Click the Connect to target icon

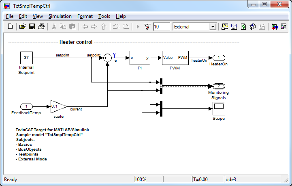tap(147, 26)
